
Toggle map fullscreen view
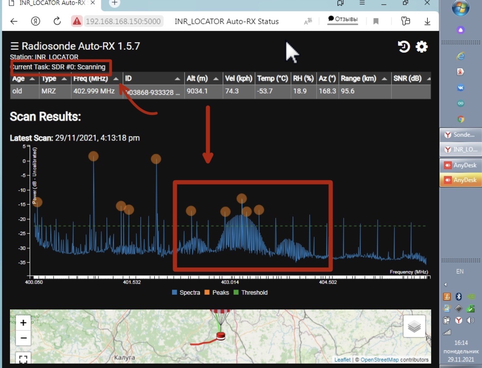[x=23, y=358]
